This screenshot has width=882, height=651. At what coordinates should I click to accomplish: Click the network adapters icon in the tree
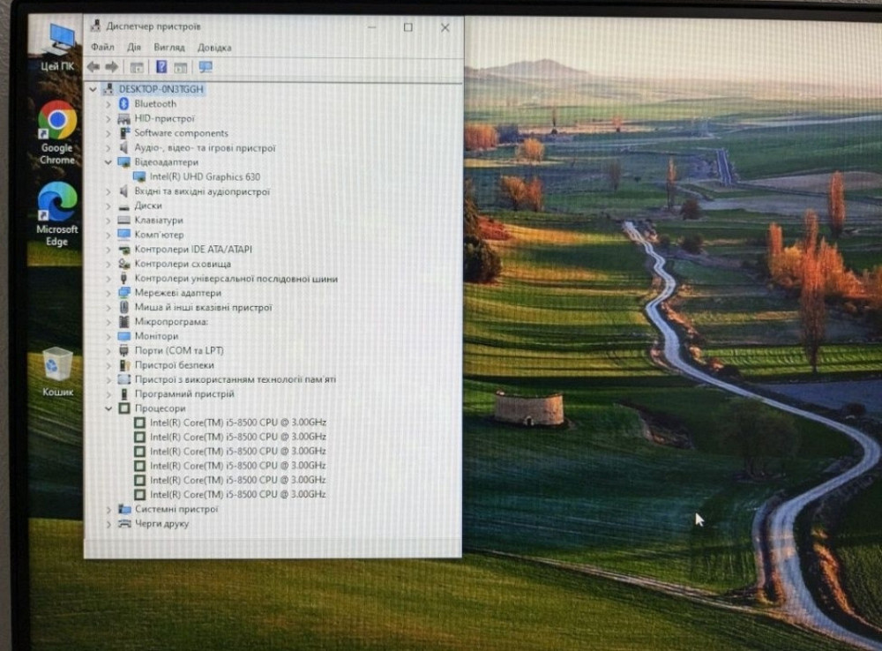[123, 292]
